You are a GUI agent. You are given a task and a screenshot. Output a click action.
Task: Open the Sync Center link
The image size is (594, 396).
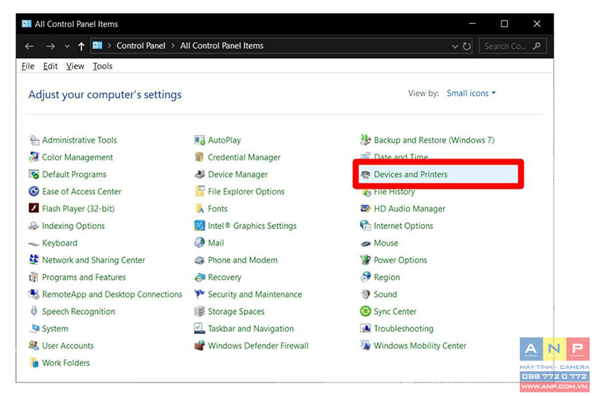pyautogui.click(x=395, y=311)
